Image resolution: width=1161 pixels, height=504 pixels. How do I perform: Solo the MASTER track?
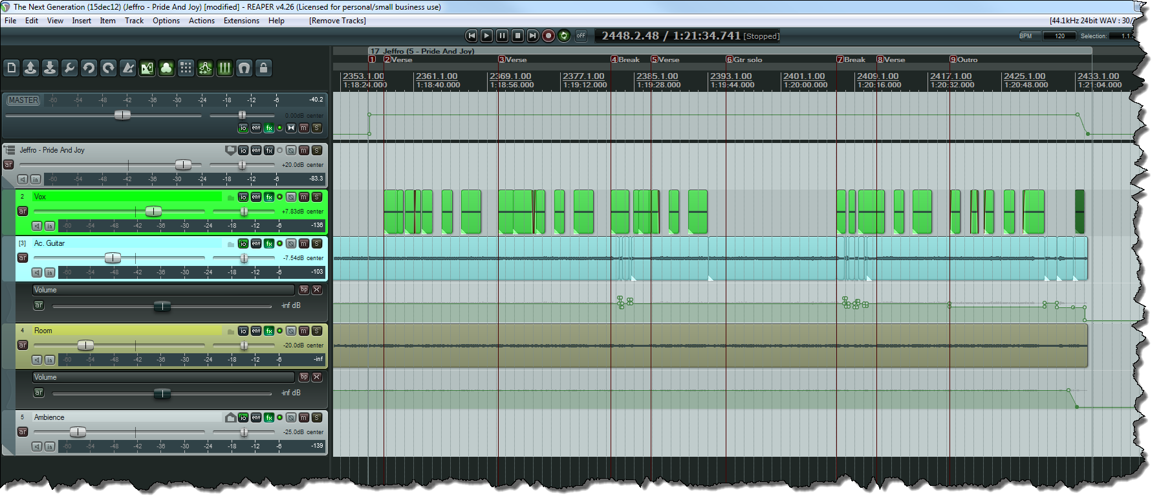coord(317,128)
